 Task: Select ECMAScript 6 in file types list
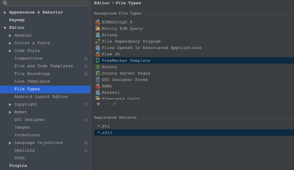click(x=194, y=22)
